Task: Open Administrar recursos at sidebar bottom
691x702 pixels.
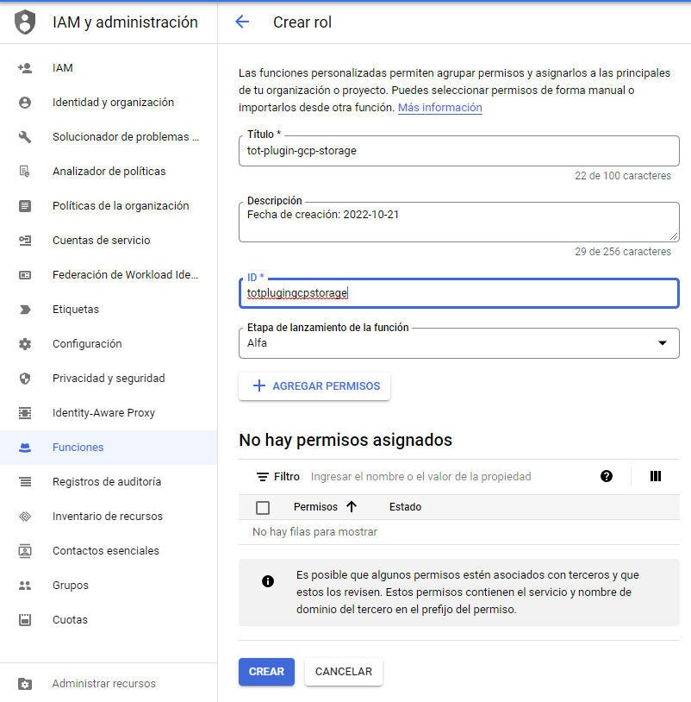Action: coord(103,683)
